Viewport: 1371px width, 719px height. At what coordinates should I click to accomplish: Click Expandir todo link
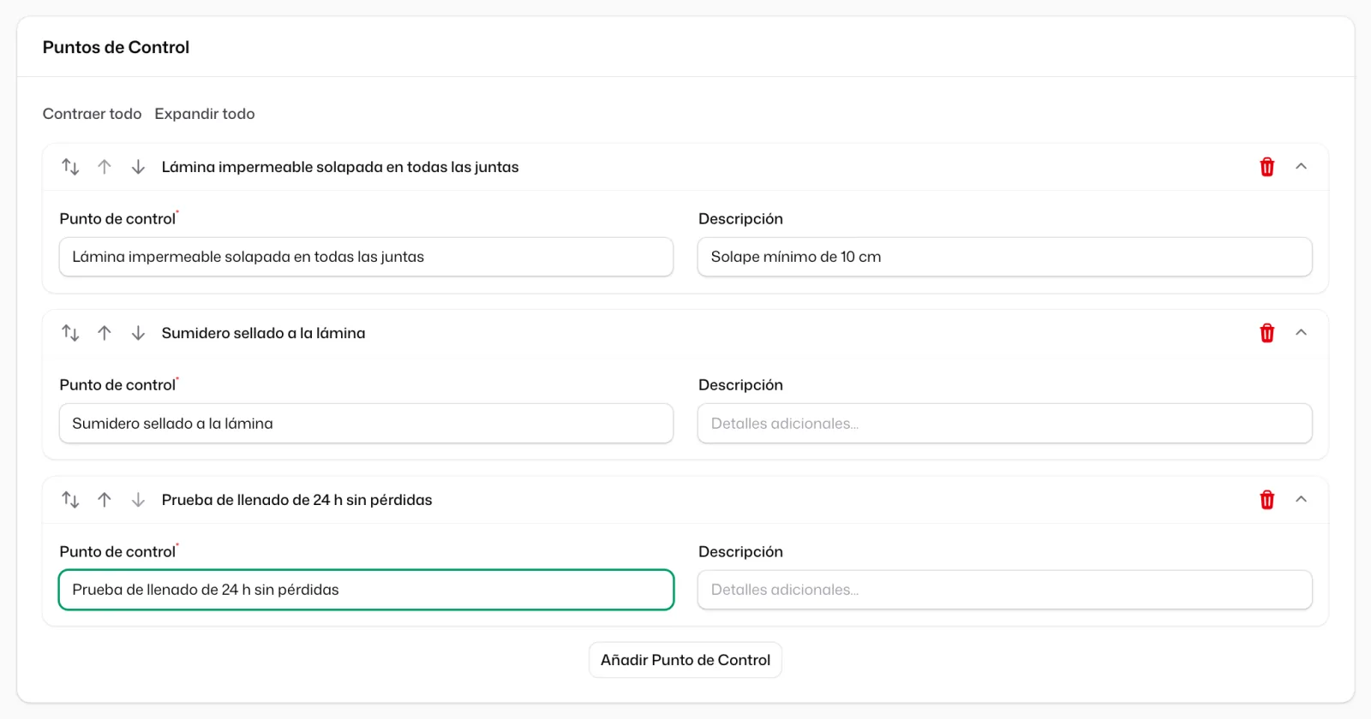pos(205,114)
